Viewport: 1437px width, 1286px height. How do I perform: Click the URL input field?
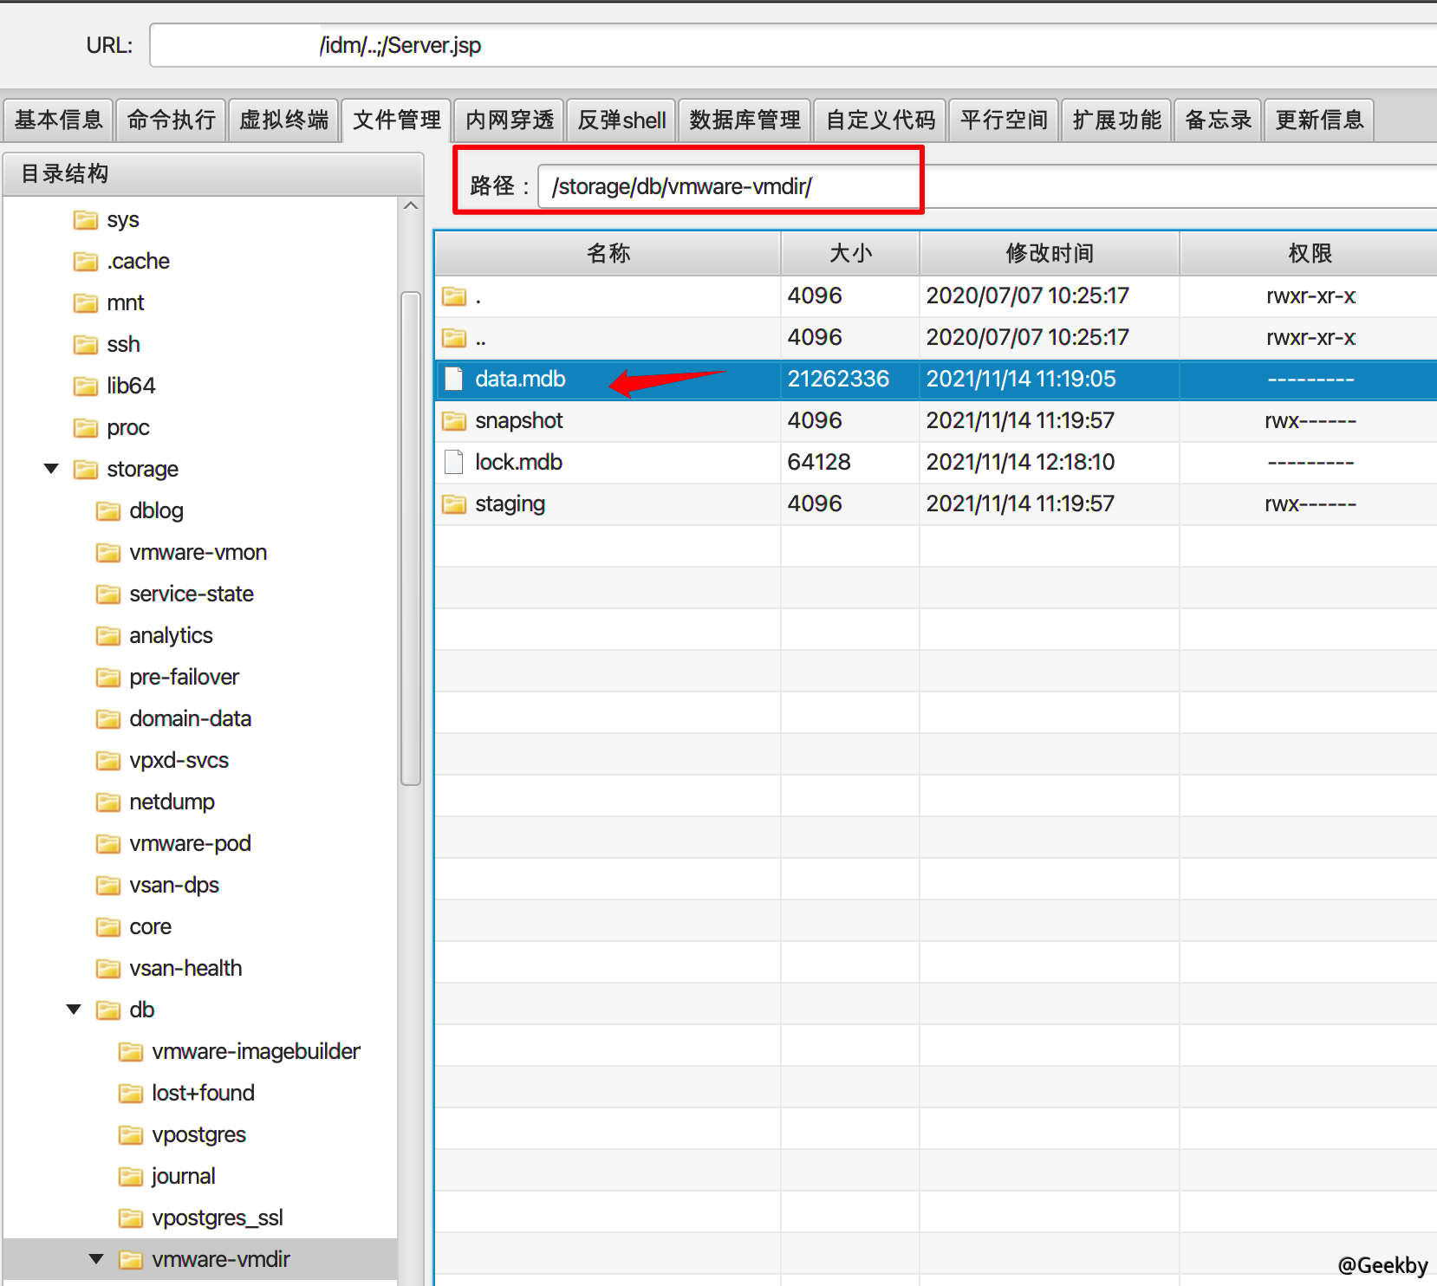point(780,45)
